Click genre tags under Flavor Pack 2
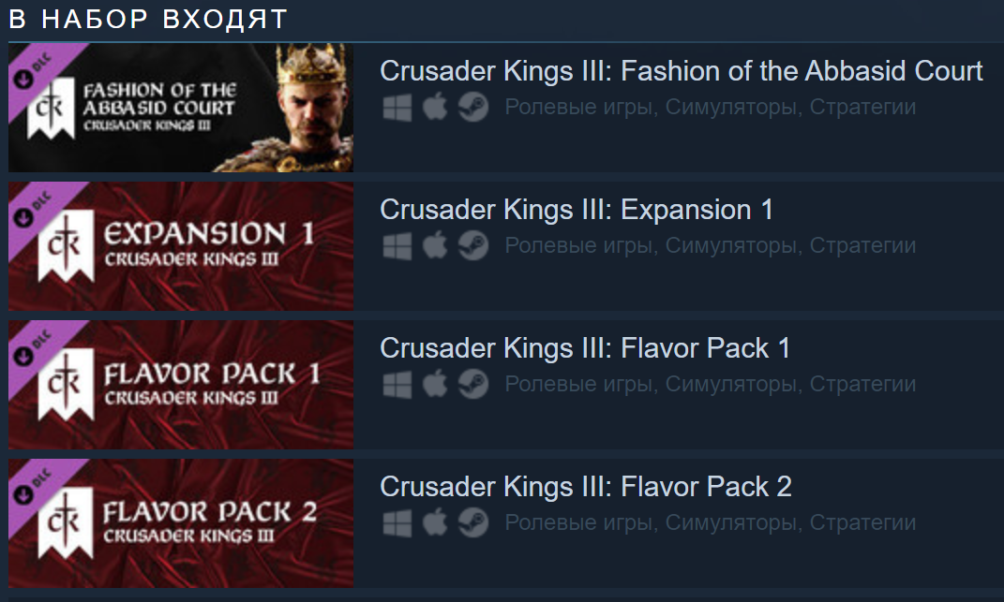This screenshot has height=602, width=1004. click(710, 523)
